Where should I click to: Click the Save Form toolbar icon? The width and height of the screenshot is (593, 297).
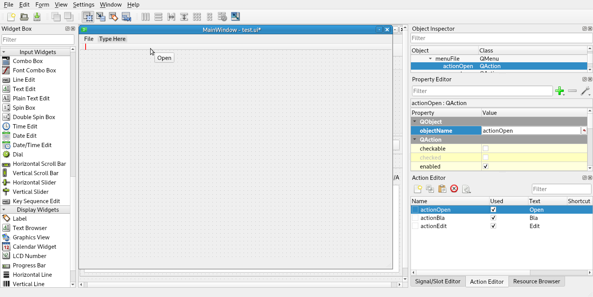pos(37,17)
